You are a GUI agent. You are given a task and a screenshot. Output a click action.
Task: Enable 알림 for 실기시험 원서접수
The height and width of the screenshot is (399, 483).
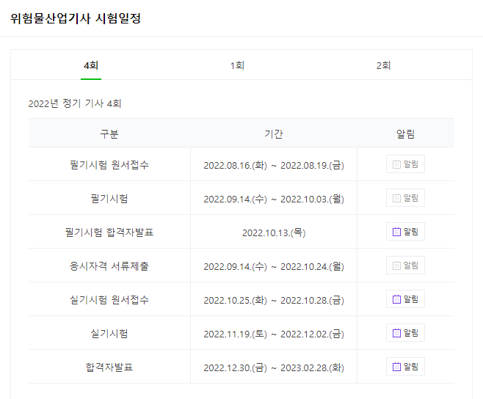[x=405, y=299]
